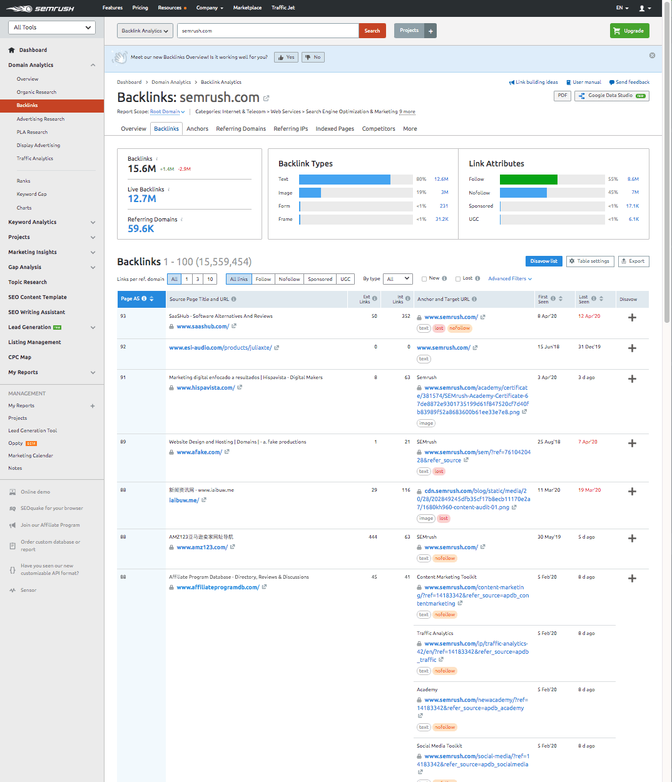Click the plus icon next to Projects button

pos(430,31)
